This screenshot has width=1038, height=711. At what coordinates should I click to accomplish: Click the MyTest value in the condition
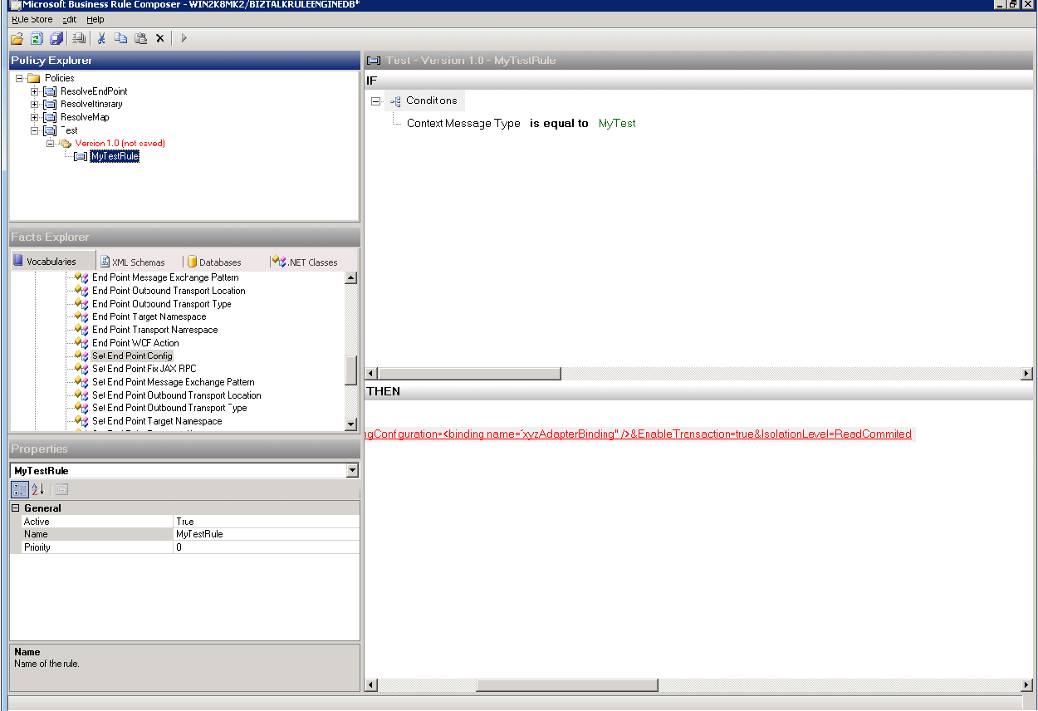(x=617, y=123)
